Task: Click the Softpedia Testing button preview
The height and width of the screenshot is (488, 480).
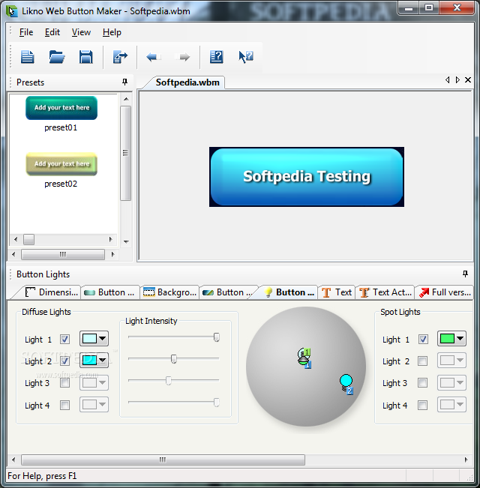Action: pyautogui.click(x=307, y=177)
